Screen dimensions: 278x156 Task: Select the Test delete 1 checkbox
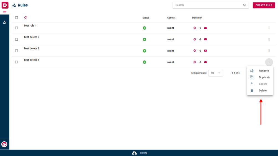(17, 62)
